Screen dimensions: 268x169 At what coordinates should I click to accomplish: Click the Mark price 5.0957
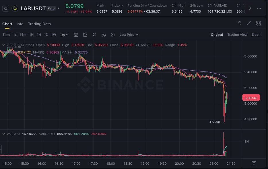pos(102,11)
